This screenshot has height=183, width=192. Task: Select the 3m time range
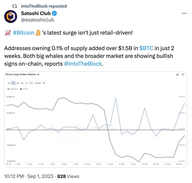pos(18,83)
